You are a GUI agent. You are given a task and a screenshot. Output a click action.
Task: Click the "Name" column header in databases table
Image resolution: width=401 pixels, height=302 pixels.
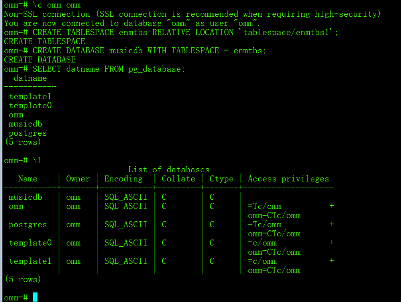pyautogui.click(x=28, y=179)
